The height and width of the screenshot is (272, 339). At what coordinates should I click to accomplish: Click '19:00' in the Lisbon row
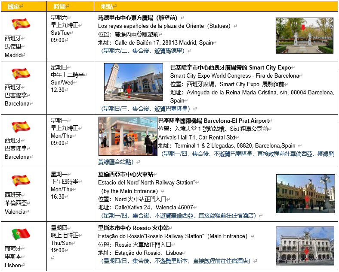pyautogui.click(x=58, y=250)
